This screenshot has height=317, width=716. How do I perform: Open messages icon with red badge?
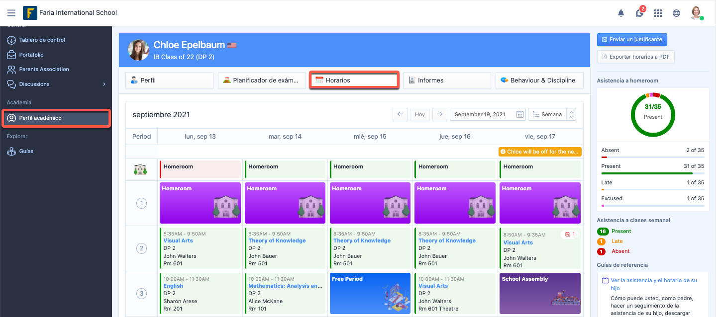[639, 13]
